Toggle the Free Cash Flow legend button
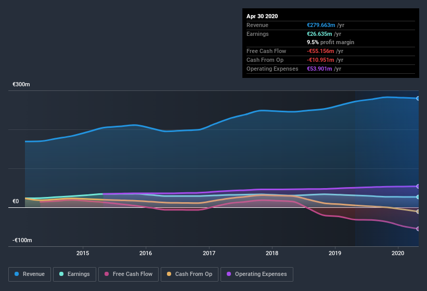The height and width of the screenshot is (291, 427). point(128,274)
